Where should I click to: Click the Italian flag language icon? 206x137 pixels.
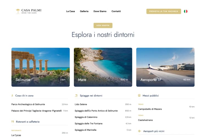pos(186,12)
